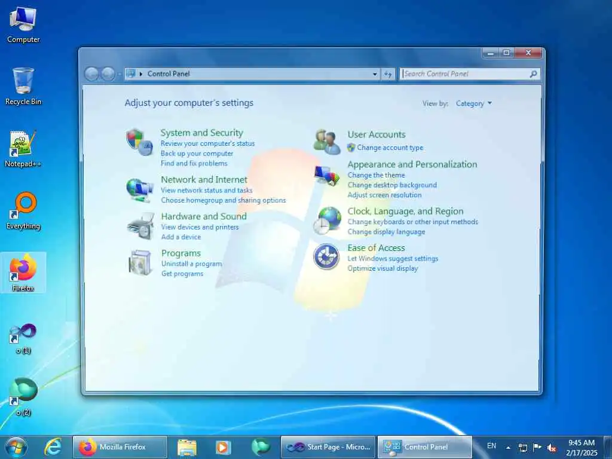Viewport: 612px width, 459px height.
Task: Select the Computer desktop icon
Action: click(x=23, y=24)
